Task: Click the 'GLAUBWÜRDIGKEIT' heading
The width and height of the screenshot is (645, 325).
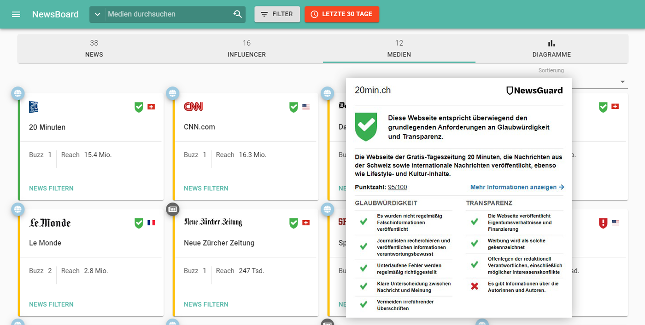Action: (x=386, y=203)
